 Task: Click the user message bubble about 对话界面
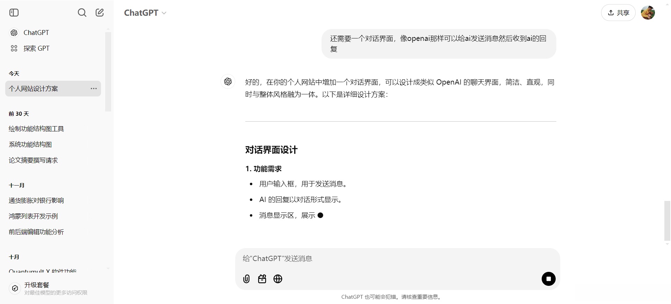(x=439, y=44)
